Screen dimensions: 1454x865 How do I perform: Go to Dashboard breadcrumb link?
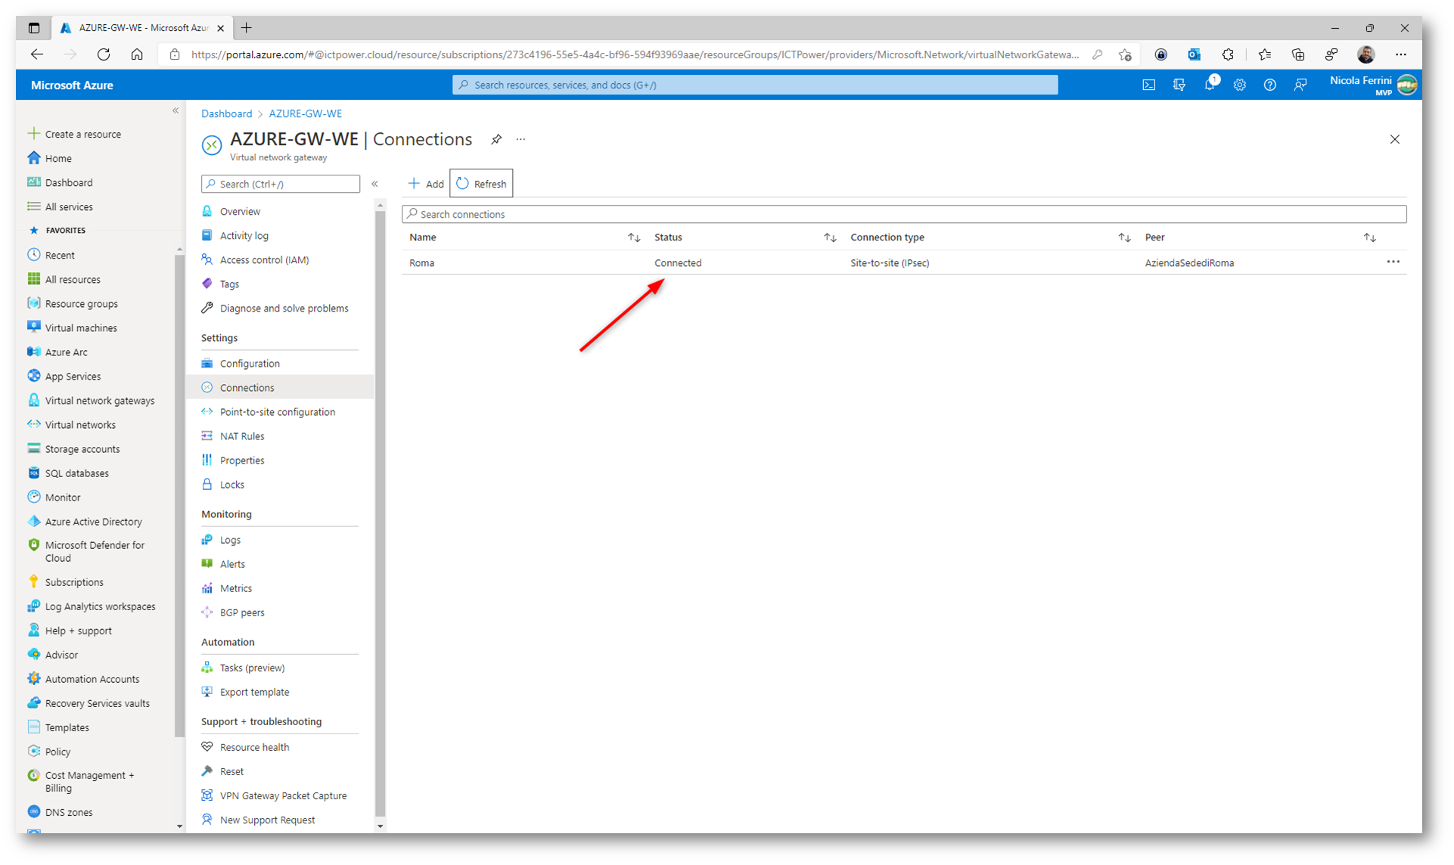pos(226,113)
